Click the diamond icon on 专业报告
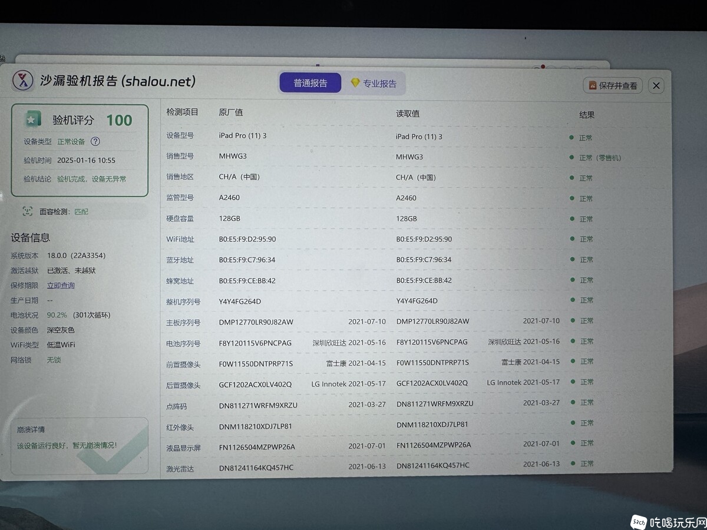 point(355,83)
